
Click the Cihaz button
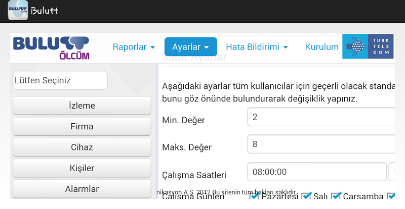(x=82, y=147)
